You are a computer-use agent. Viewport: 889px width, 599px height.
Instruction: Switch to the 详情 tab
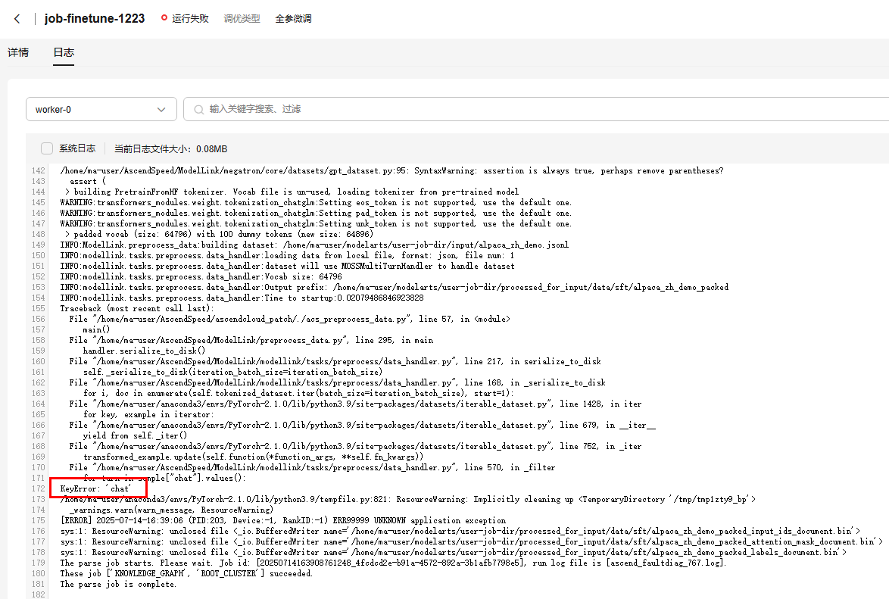18,53
